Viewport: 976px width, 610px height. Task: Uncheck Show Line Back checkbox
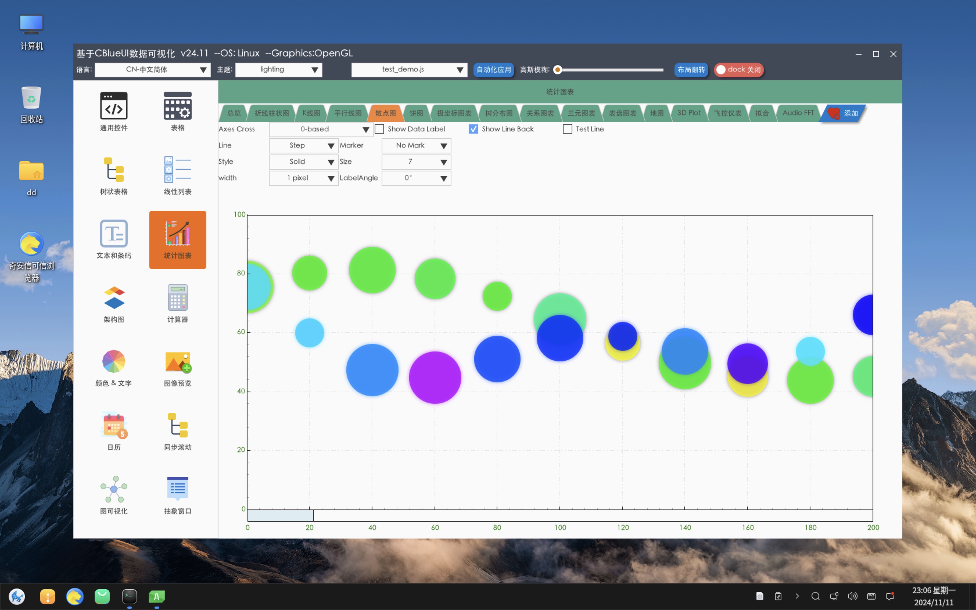coord(473,129)
